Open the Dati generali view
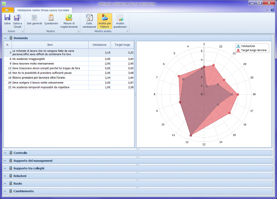Image resolution: width=277 pixels, height=199 pixels. tap(34, 18)
